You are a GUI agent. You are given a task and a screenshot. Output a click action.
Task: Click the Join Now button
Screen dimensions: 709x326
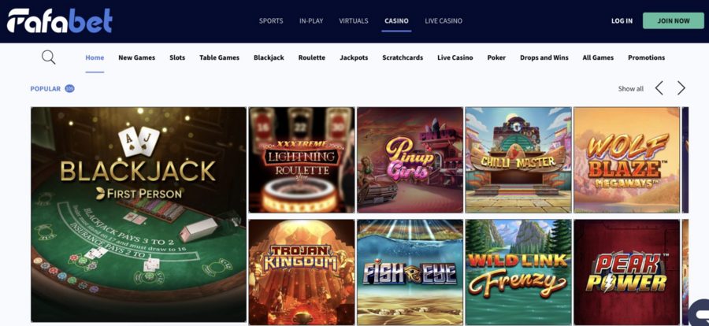674,20
